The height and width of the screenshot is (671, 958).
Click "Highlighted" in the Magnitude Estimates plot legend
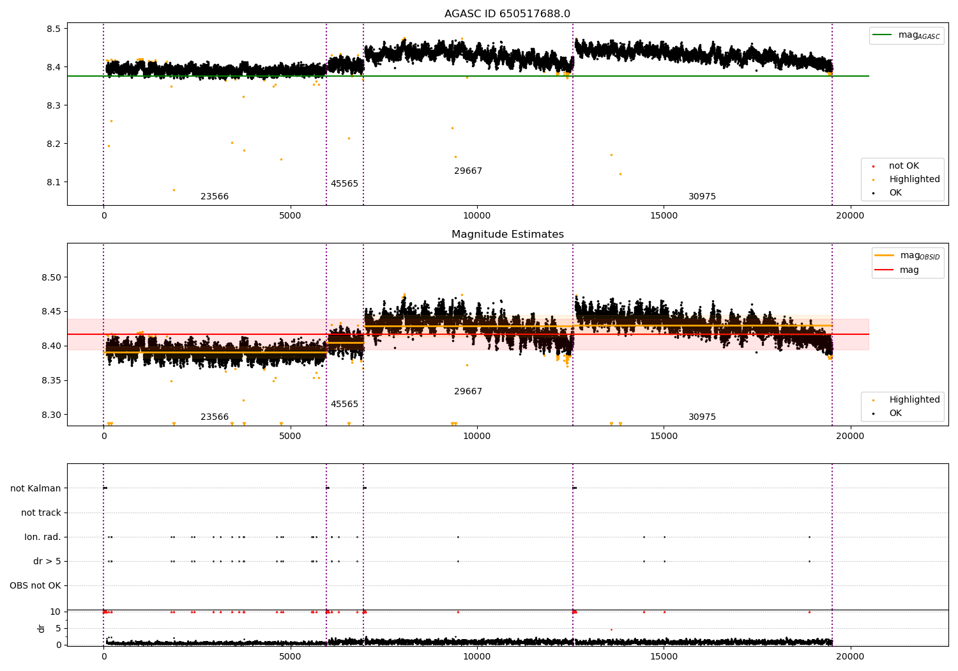tap(915, 400)
